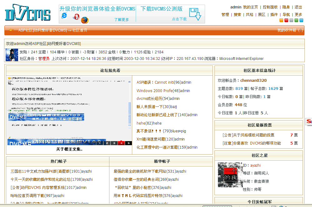Click the DVCMS logo

28,12
